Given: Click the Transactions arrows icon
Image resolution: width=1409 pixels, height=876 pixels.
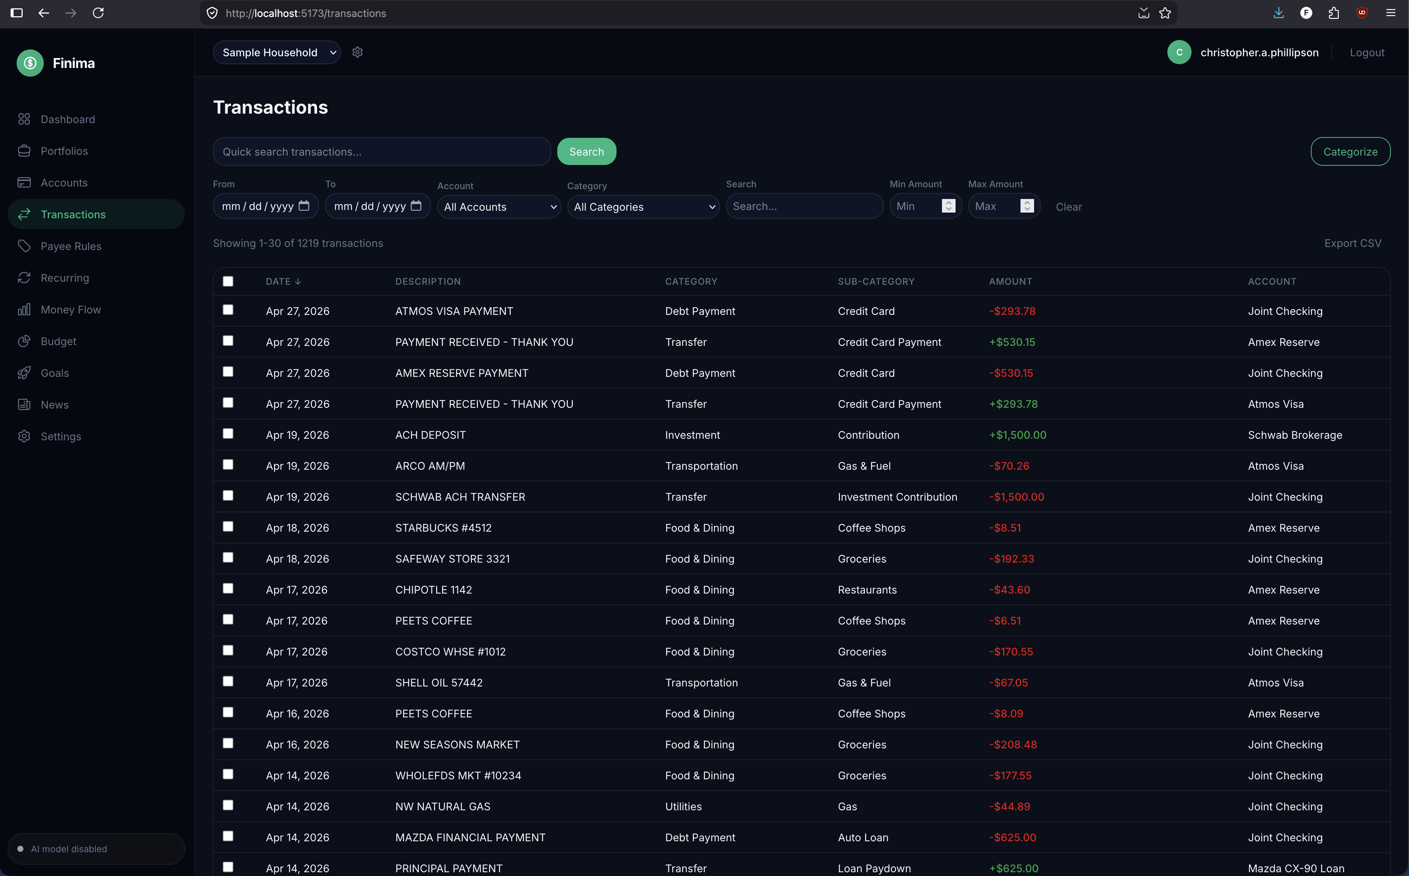Looking at the screenshot, I should point(24,214).
